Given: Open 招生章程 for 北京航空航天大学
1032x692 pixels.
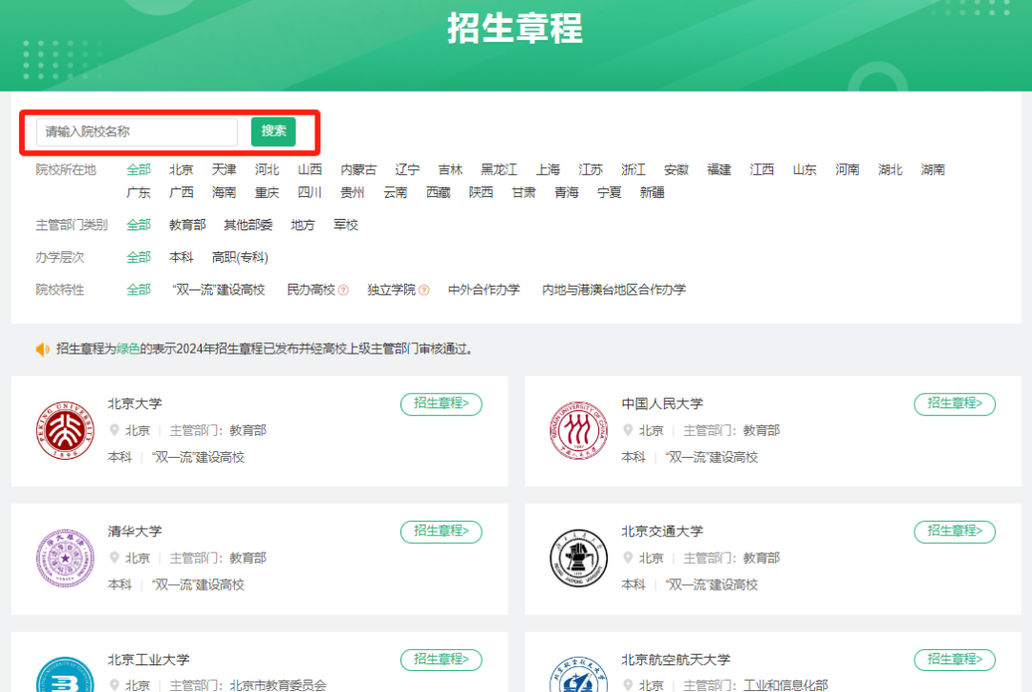Looking at the screenshot, I should tap(955, 660).
